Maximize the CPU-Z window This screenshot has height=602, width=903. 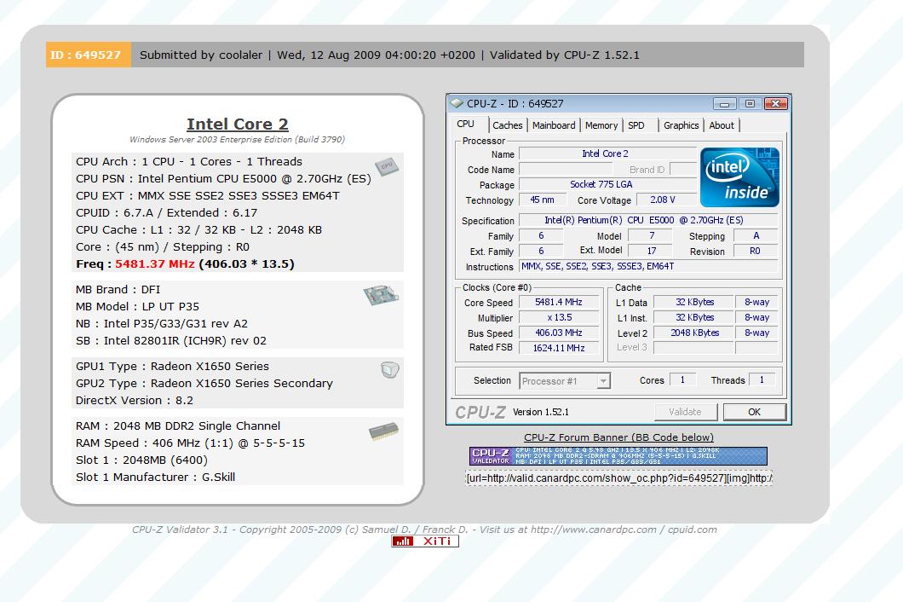(x=750, y=104)
